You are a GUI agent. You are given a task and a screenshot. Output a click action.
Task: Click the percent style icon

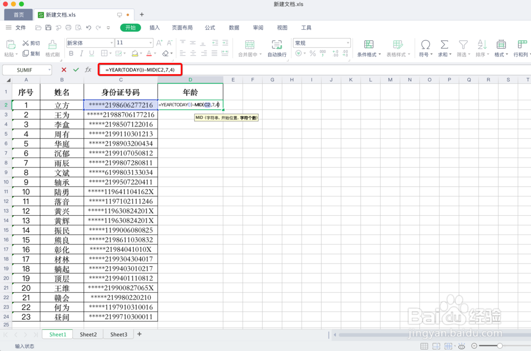click(313, 54)
